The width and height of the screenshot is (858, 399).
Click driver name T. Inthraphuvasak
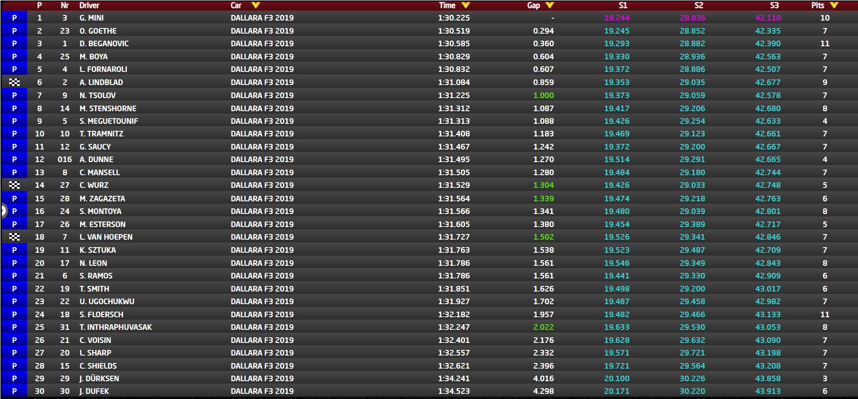116,327
